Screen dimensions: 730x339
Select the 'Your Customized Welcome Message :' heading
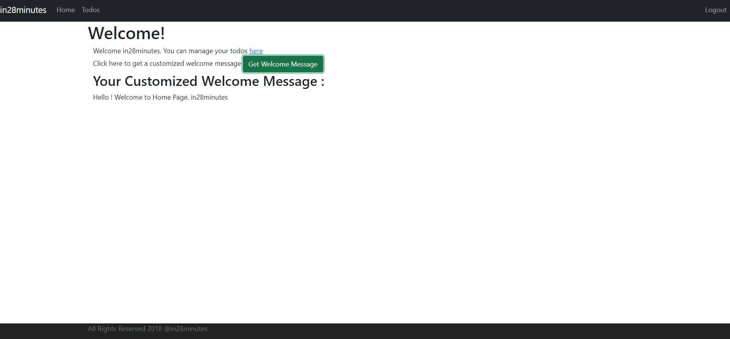(208, 81)
